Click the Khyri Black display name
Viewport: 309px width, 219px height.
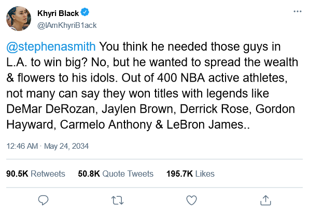pyautogui.click(x=58, y=13)
